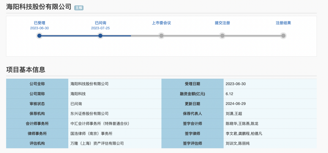Click the 2023-07-25 date under 已问询
Image resolution: width=328 pixels, height=153 pixels.
pos(100,28)
